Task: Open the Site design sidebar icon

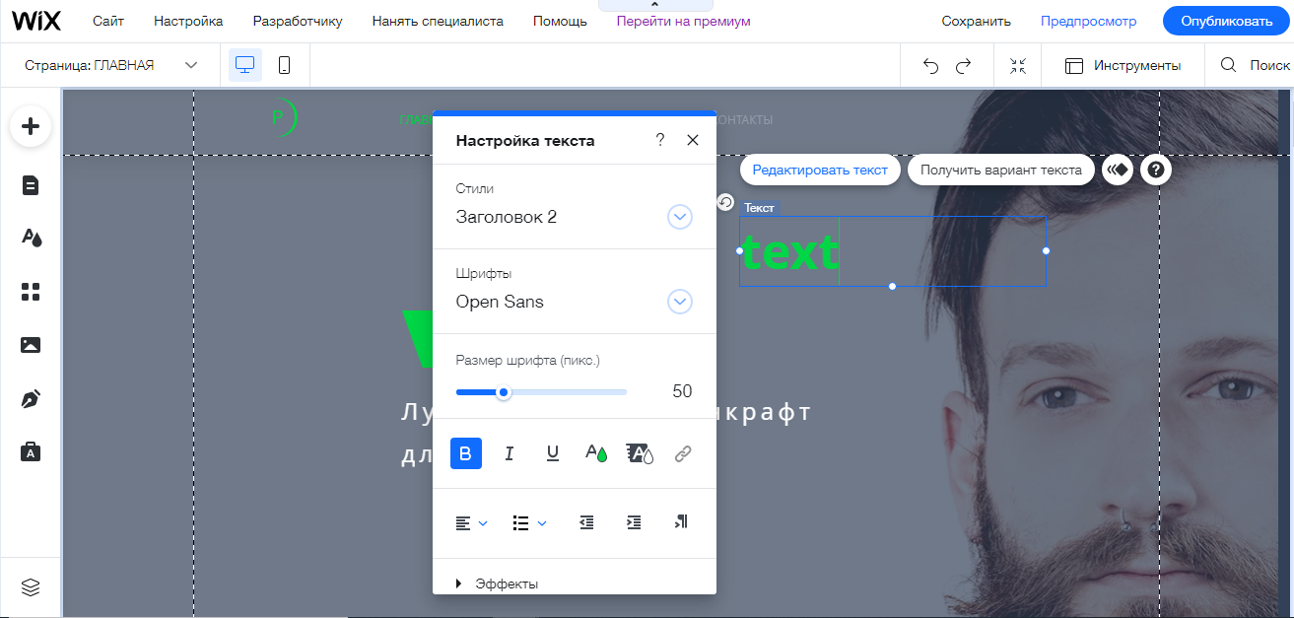Action: pos(31,238)
